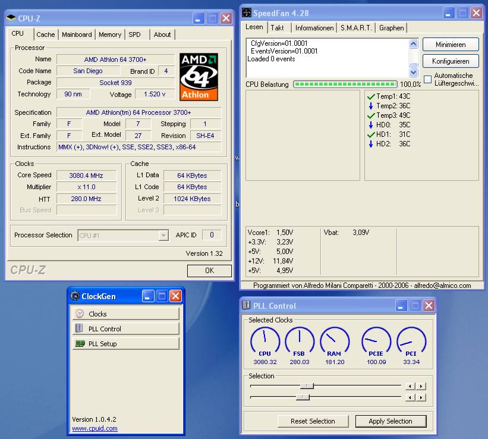
Task: Click the Minimieren button in SpeedFan
Action: point(451,45)
